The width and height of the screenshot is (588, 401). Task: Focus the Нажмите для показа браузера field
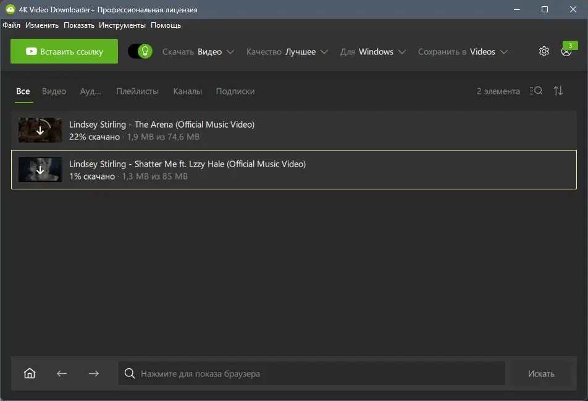[311, 373]
